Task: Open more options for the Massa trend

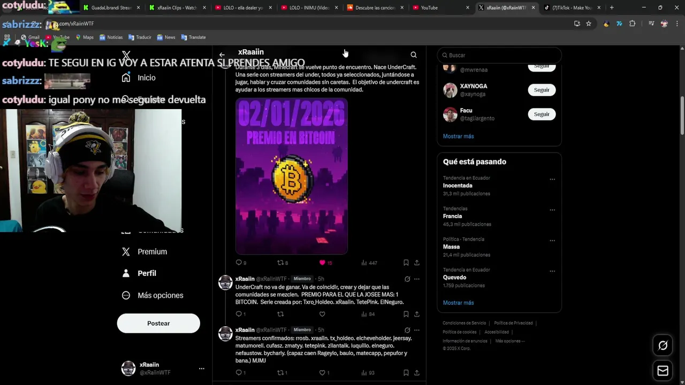Action: point(552,241)
